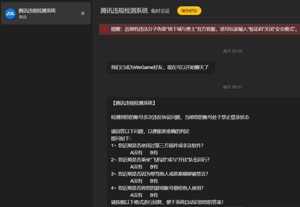Screen dimensions: 300x207
Task: Close the 腾讯违规检测系统 conversation tab
Action: point(83,13)
